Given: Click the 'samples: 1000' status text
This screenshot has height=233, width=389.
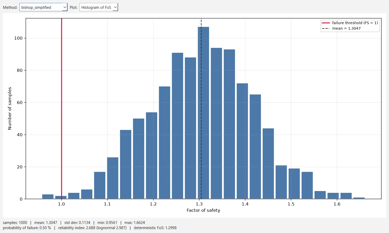Looking at the screenshot, I should [15, 223].
